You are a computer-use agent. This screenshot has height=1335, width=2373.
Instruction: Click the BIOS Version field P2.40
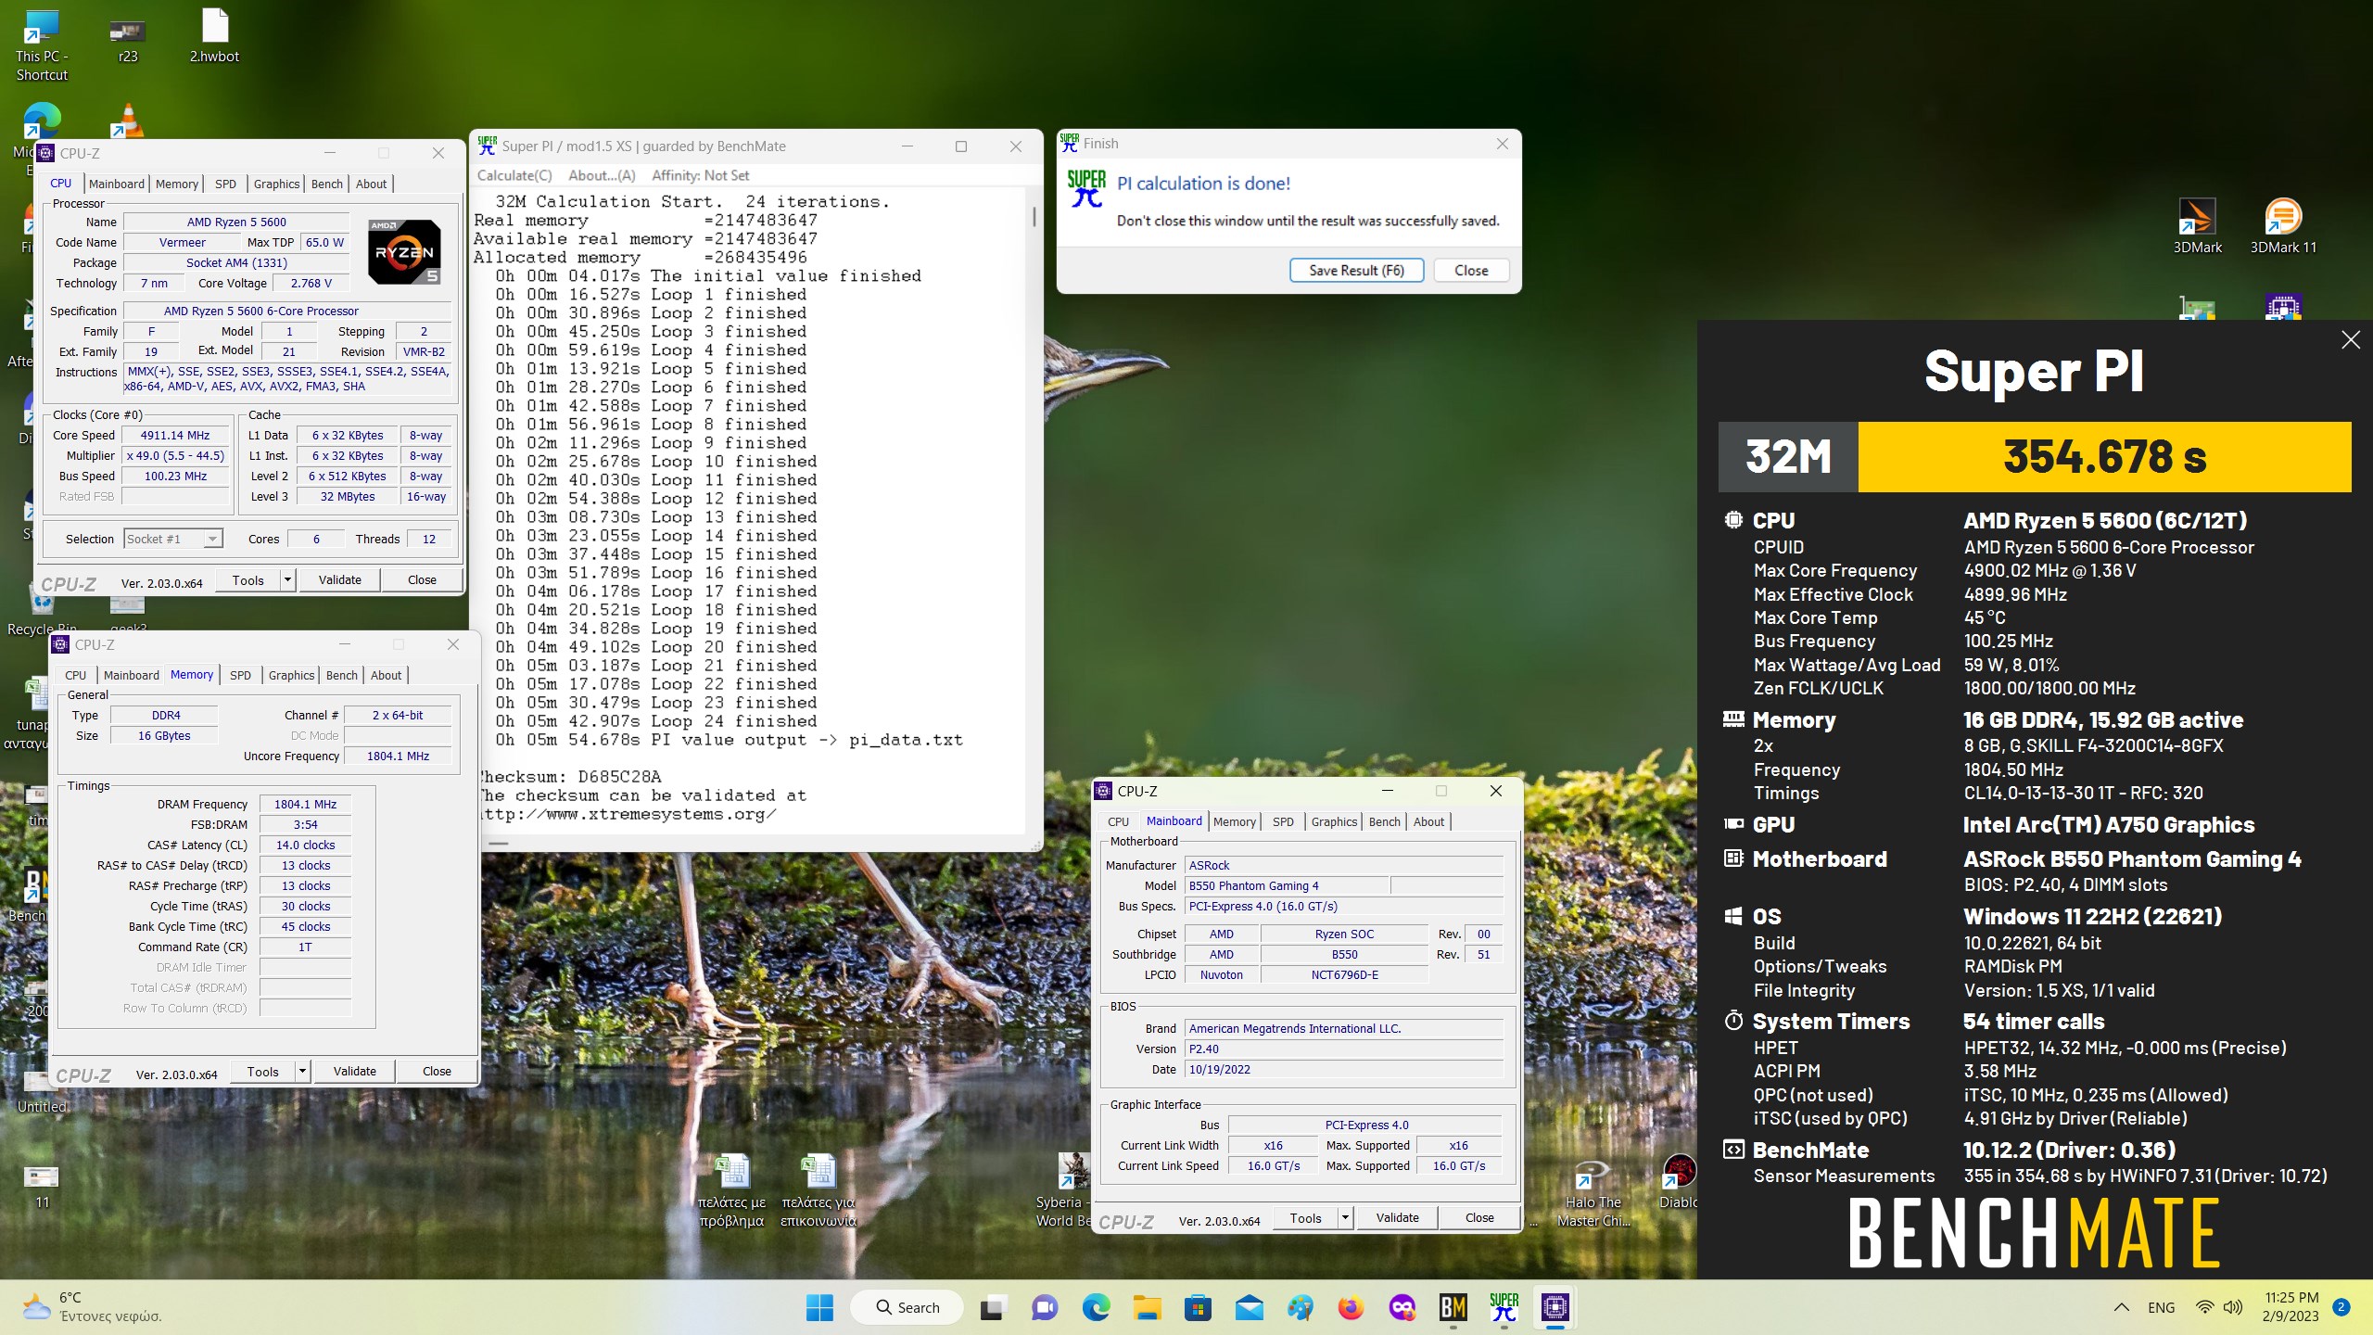click(1343, 1049)
